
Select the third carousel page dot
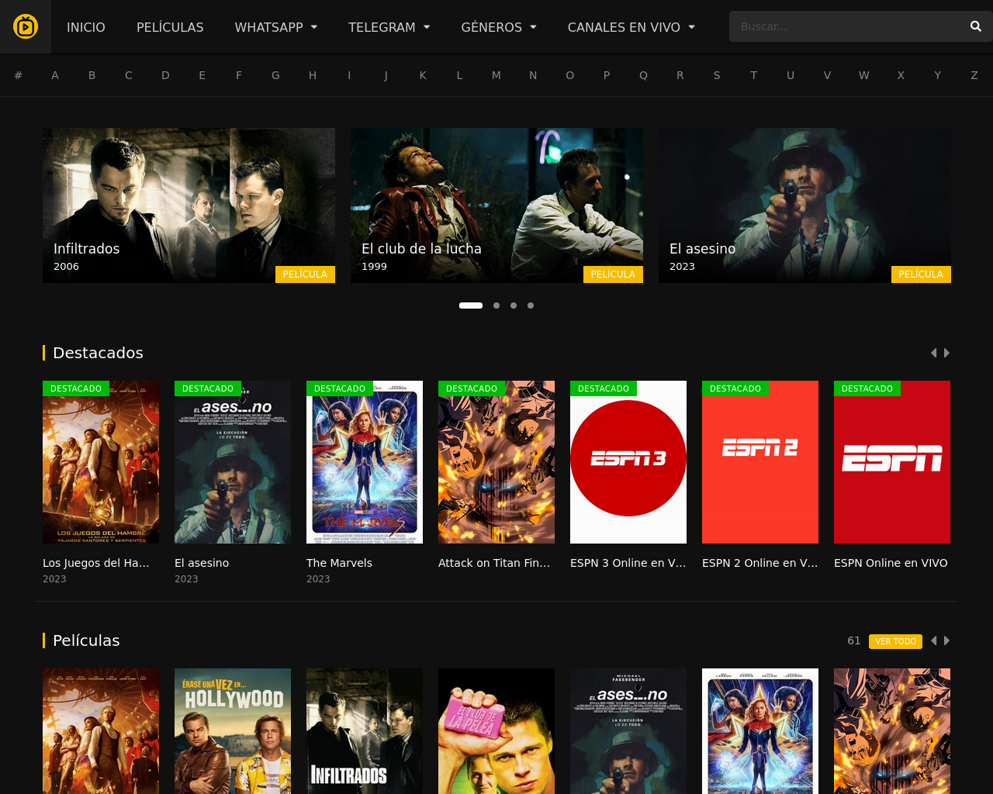(514, 306)
